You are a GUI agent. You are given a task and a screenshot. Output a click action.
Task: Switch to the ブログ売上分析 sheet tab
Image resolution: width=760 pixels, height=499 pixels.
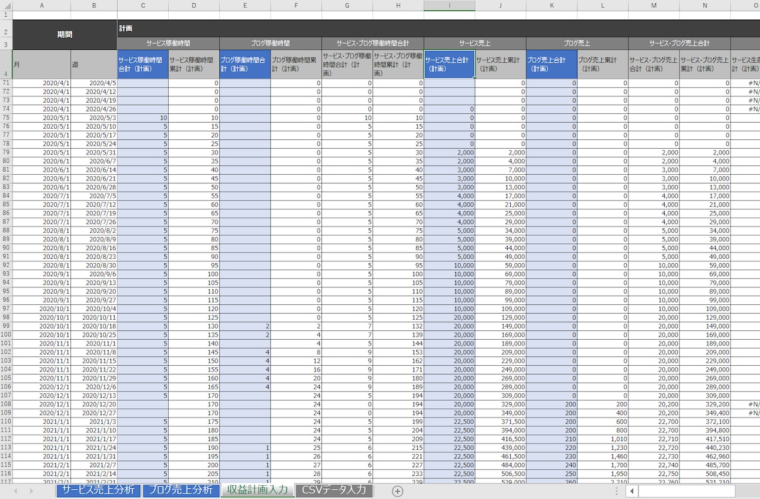tap(181, 490)
